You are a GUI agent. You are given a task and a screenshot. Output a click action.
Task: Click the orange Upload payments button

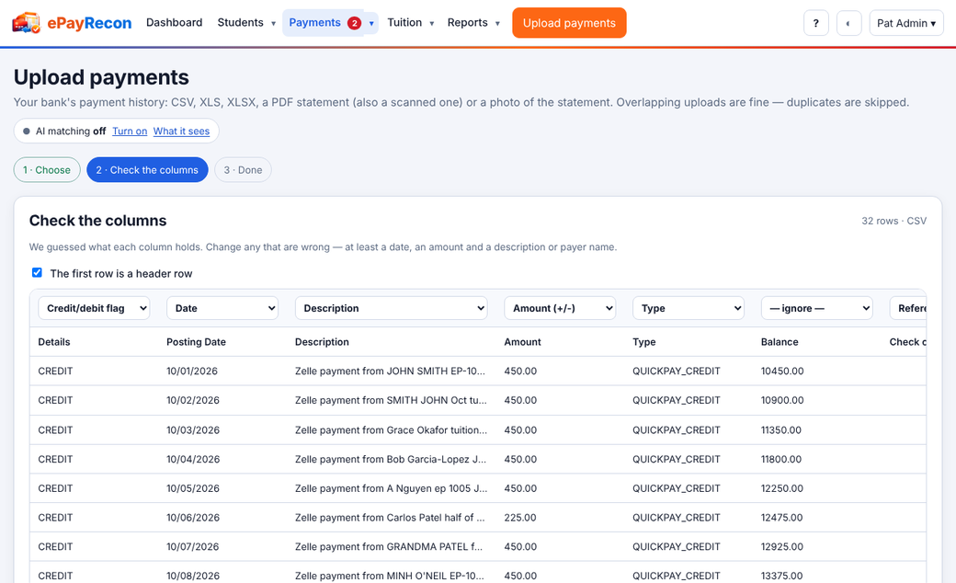coord(569,23)
